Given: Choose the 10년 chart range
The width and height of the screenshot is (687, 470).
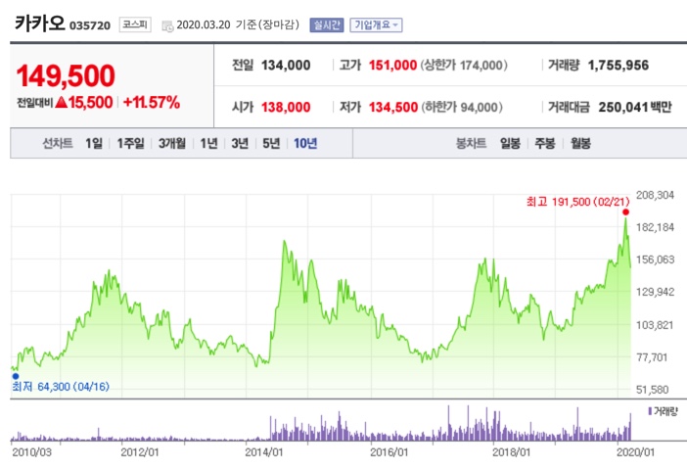Looking at the screenshot, I should point(305,143).
